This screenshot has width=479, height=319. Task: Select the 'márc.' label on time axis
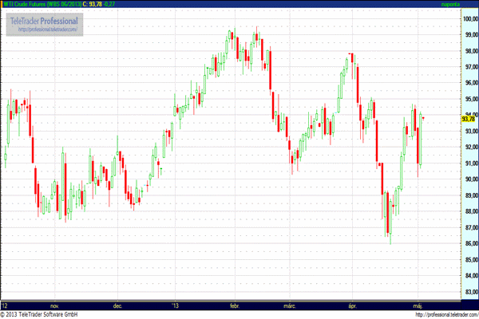click(x=289, y=305)
